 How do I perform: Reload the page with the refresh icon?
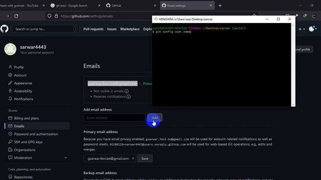click(x=17, y=16)
